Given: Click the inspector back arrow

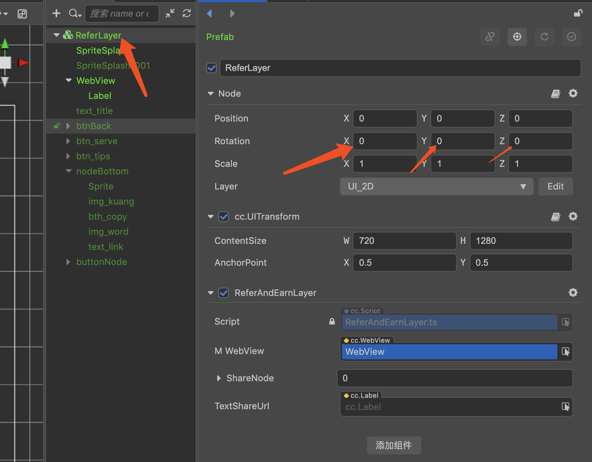Looking at the screenshot, I should [210, 14].
